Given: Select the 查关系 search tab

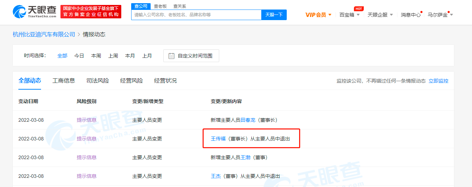Looking at the screenshot, I should 180,6.
